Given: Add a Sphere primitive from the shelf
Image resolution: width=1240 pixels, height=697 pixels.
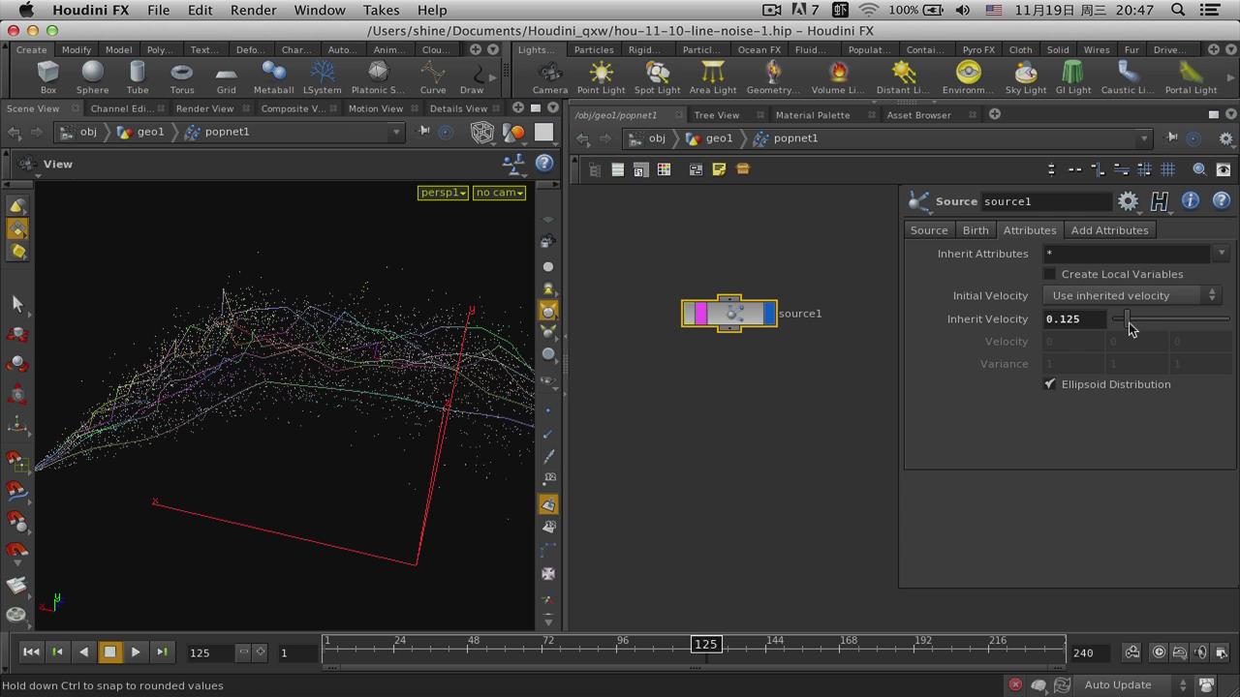Looking at the screenshot, I should (x=92, y=76).
